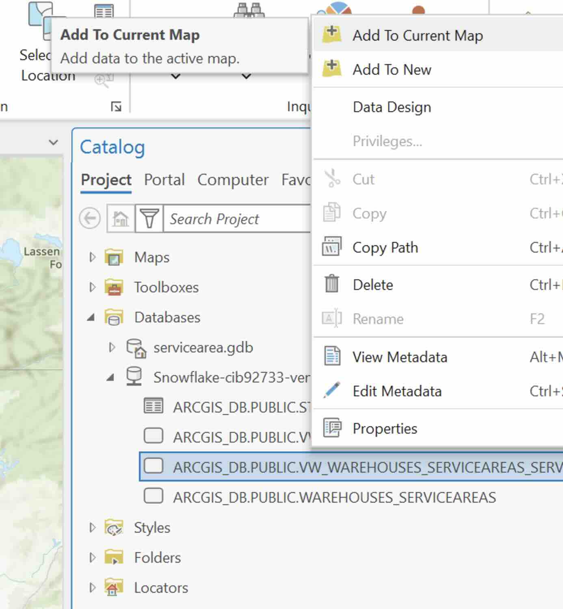
Task: Choose Add To New in menu
Action: 392,69
